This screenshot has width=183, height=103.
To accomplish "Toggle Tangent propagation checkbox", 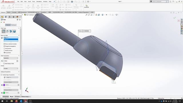I will pos(4,46).
